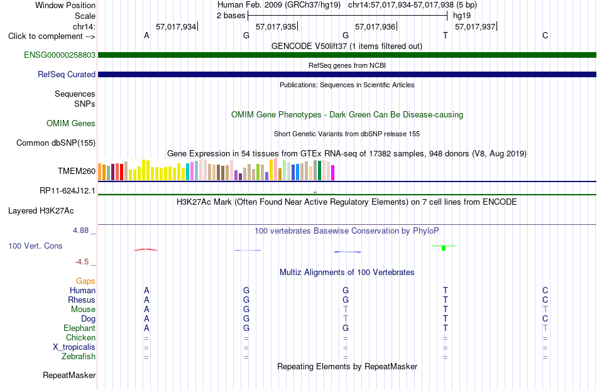597x390 pixels.
Task: Click base C in the top sequence row
Action: click(545, 35)
